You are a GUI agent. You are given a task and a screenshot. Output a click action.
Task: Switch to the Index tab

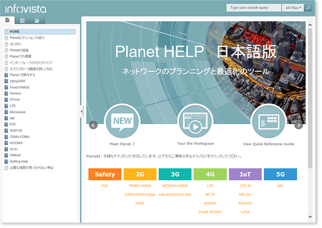point(22,20)
